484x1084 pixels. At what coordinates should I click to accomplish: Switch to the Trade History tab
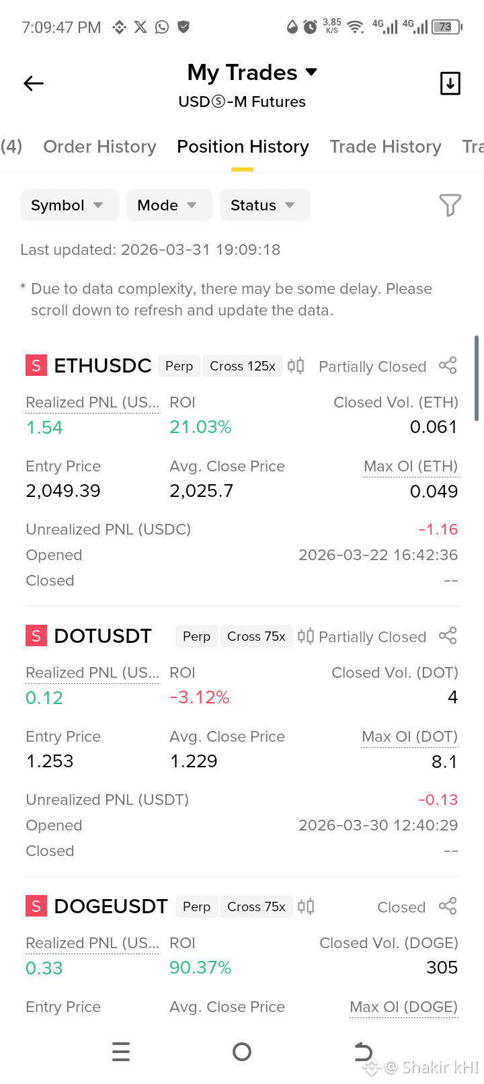click(385, 147)
